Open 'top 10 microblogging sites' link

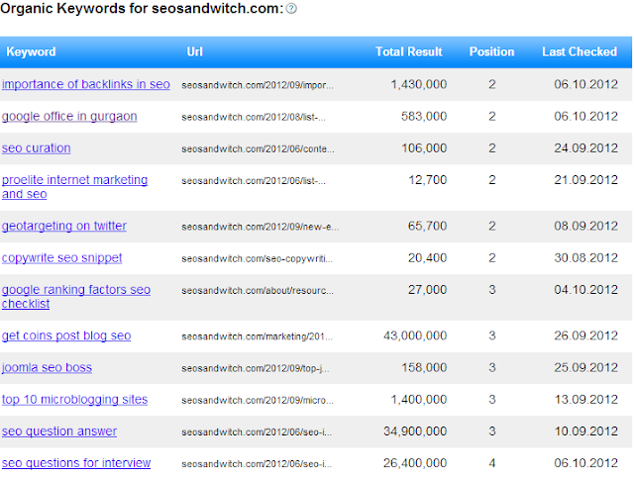75,400
